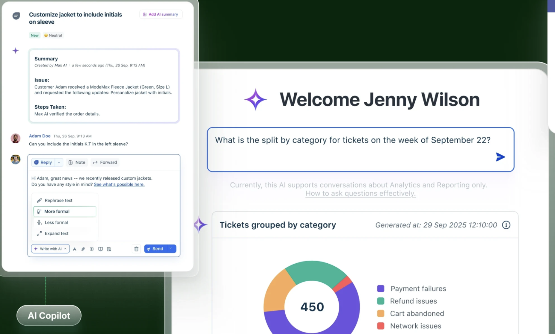The width and height of the screenshot is (555, 334).
Task: Collapse the Write with AI dropdown
Action: [x=50, y=249]
